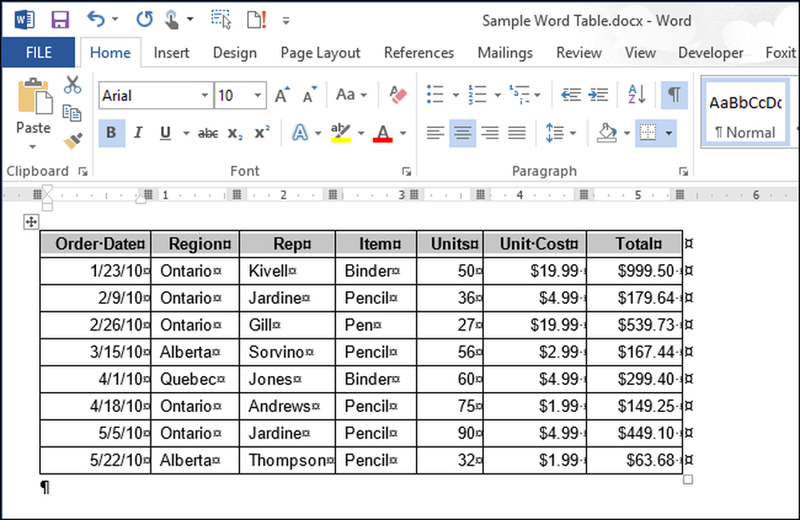Image resolution: width=800 pixels, height=520 pixels.
Task: Click the Bullets list icon
Action: 435,94
